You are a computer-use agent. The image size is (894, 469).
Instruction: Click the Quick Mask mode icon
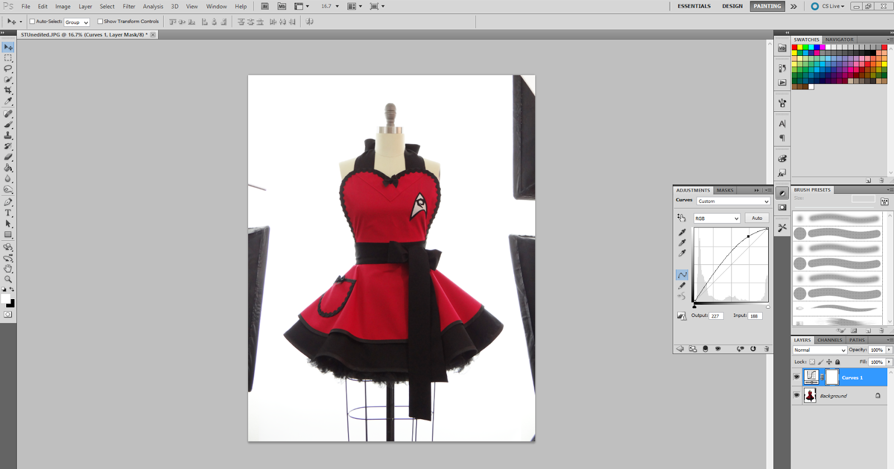point(8,315)
